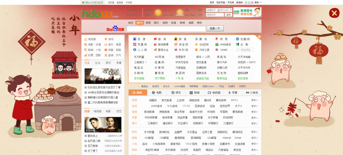Open the Sina 新浪 icon link

pos(155,39)
